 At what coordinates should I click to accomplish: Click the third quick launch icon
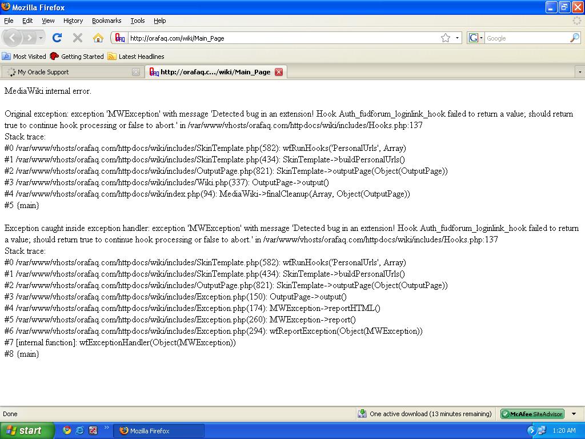93,430
